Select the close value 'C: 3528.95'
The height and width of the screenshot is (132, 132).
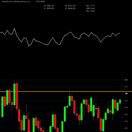tap(49, 8)
